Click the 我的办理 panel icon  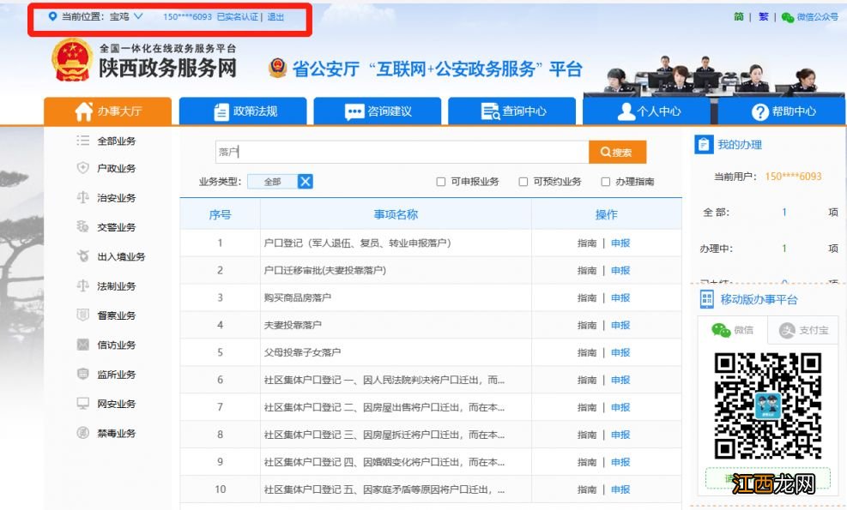click(705, 144)
